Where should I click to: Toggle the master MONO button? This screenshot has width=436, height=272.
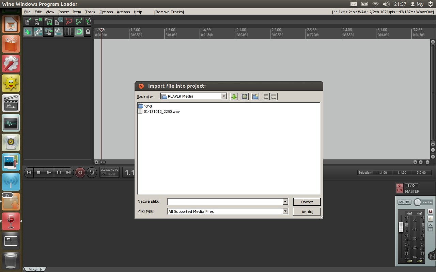click(404, 202)
